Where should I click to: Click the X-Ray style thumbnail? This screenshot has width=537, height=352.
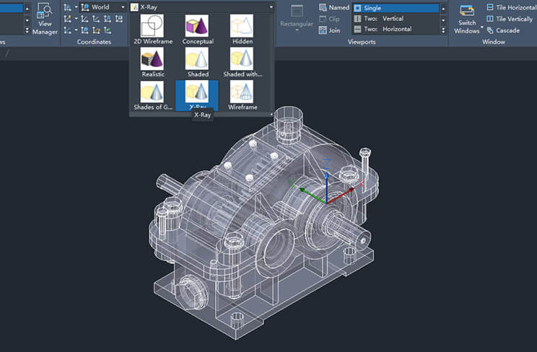(x=197, y=94)
